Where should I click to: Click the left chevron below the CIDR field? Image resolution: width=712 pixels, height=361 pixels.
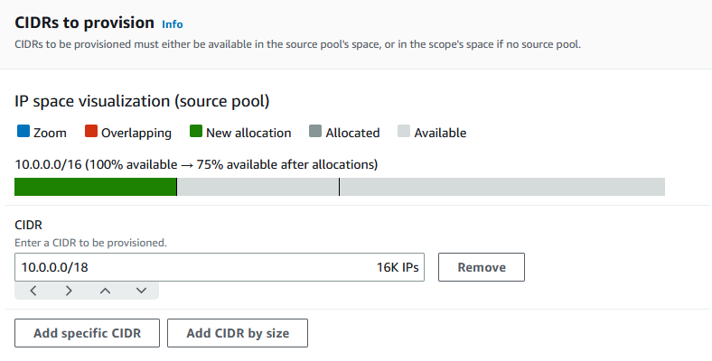coord(33,291)
